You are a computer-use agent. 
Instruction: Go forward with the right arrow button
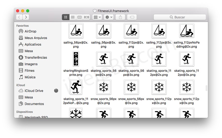(26, 17)
